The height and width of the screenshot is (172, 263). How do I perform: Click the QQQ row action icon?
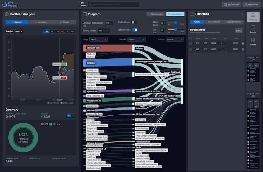coord(243,49)
